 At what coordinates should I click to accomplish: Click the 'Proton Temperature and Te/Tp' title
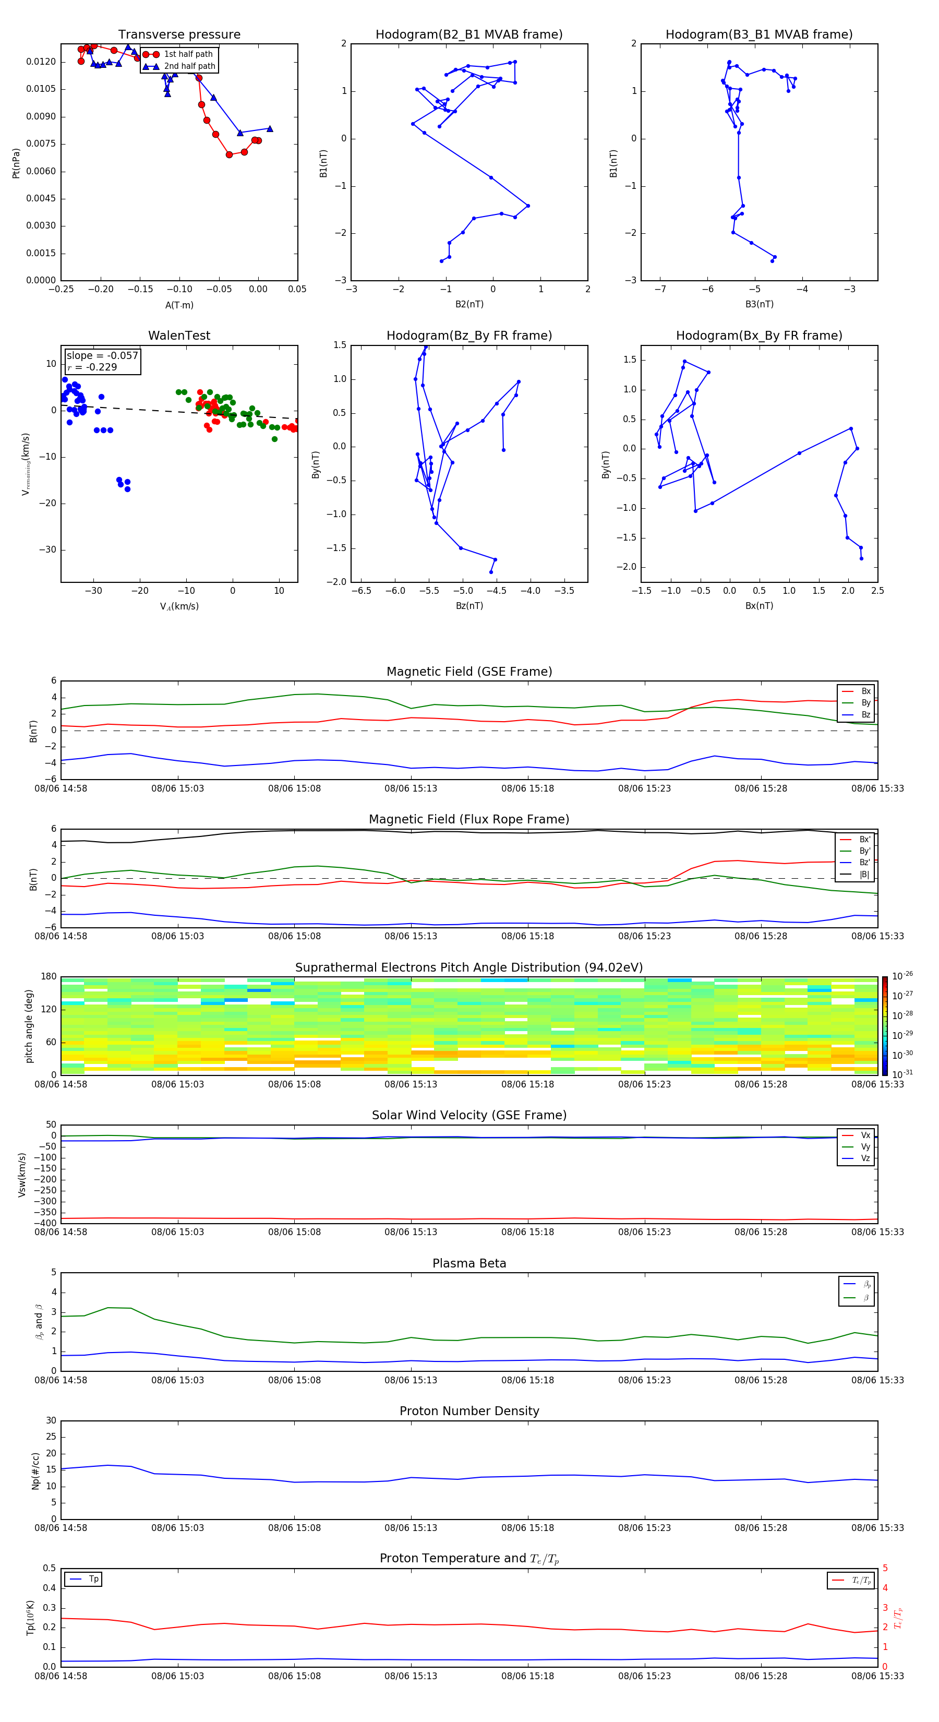(x=469, y=1559)
